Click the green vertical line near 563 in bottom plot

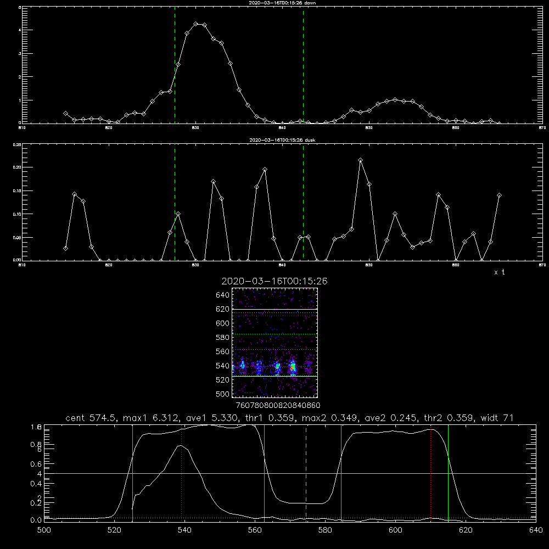(x=265, y=473)
